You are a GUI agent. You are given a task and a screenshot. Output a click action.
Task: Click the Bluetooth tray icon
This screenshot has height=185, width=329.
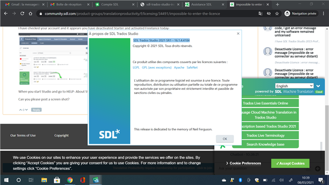tap(240, 180)
